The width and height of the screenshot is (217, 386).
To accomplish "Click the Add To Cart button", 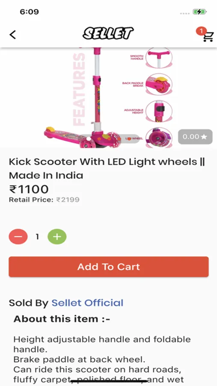I will tap(109, 267).
